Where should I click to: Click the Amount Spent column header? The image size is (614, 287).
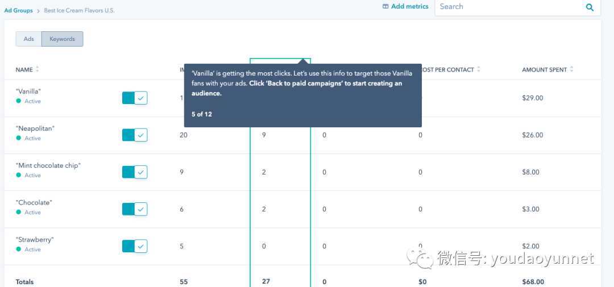pyautogui.click(x=544, y=70)
